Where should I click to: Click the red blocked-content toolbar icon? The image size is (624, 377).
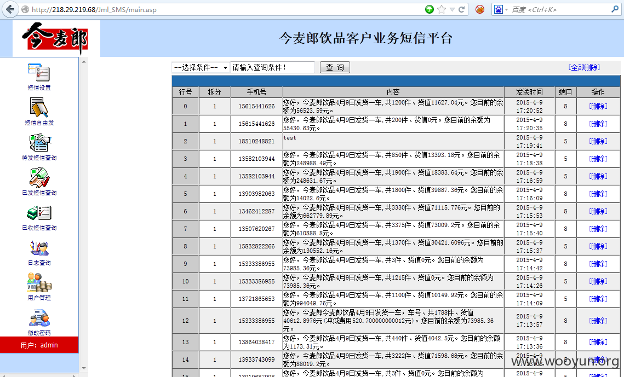pyautogui.click(x=480, y=9)
